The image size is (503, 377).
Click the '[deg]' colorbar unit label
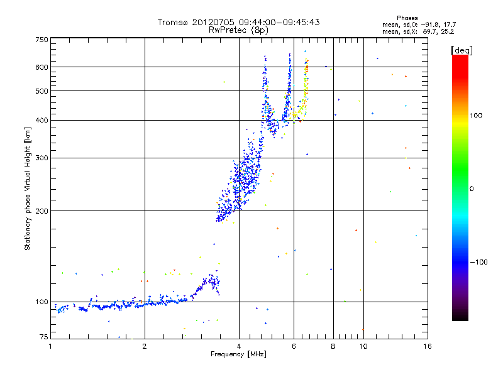coord(462,50)
